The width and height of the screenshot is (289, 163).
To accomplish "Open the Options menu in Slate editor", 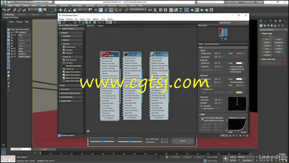I will point(95,19).
